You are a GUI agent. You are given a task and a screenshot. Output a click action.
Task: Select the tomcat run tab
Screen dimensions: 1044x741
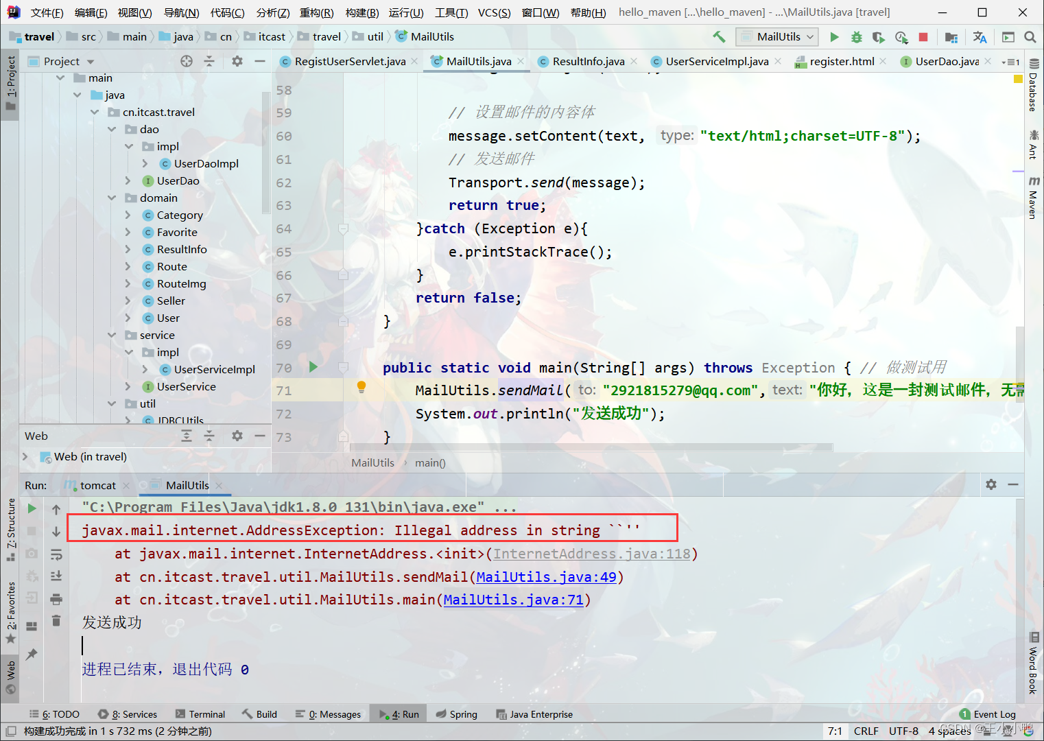pyautogui.click(x=97, y=485)
